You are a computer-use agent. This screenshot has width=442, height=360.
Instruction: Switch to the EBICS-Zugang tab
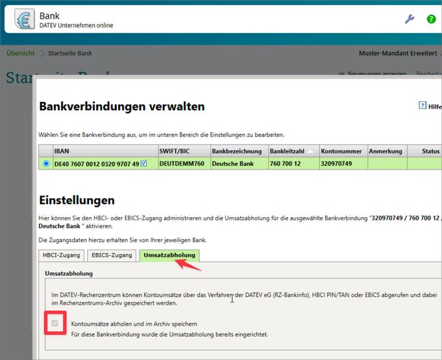112,255
